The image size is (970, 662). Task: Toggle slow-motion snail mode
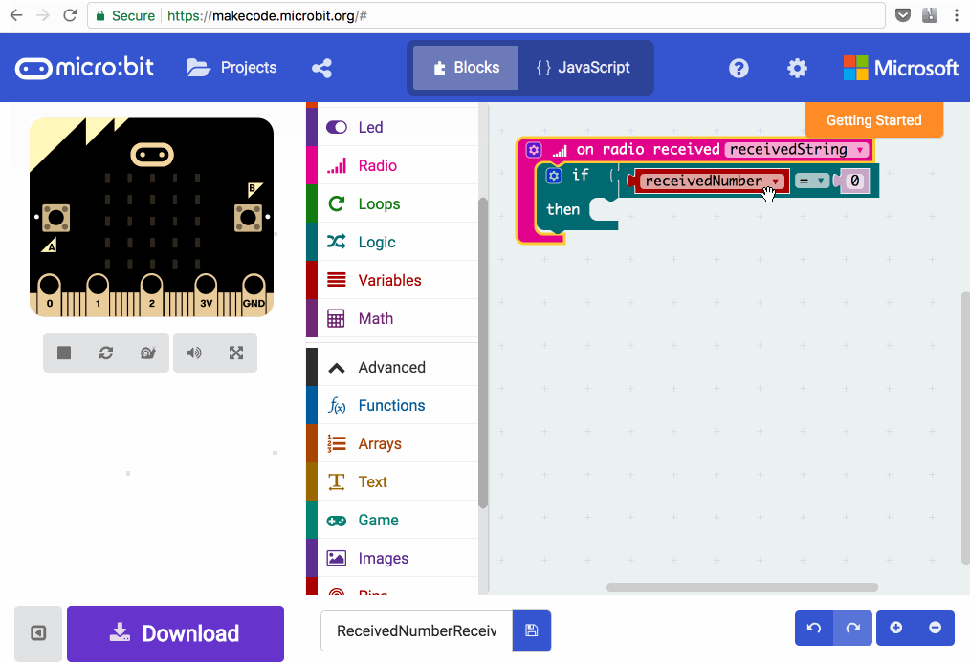click(x=148, y=352)
